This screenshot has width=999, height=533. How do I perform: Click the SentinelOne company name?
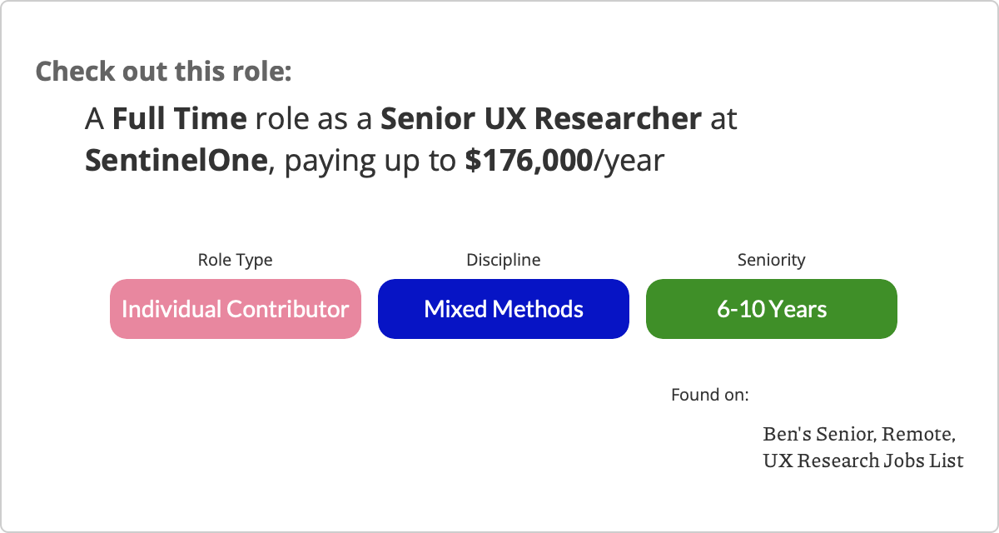click(x=175, y=160)
